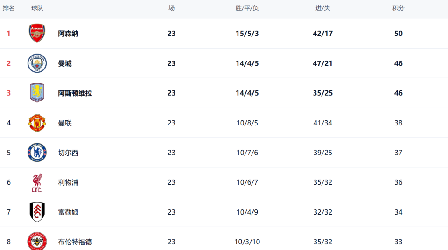This screenshot has height=250, width=448.
Task: Open team name 曼联
Action: coord(65,123)
